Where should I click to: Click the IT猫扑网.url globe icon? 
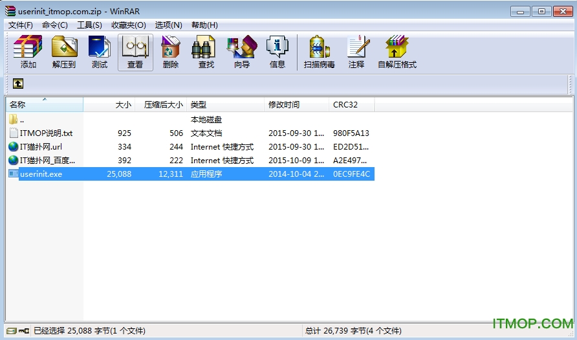click(13, 146)
